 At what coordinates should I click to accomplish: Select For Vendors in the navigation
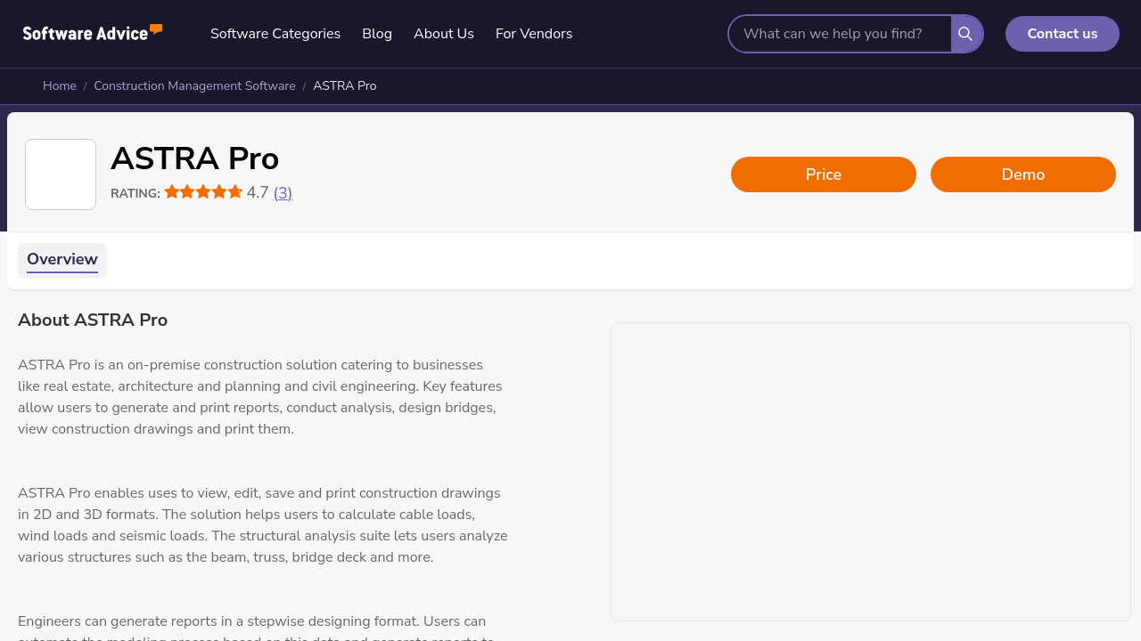[534, 34]
